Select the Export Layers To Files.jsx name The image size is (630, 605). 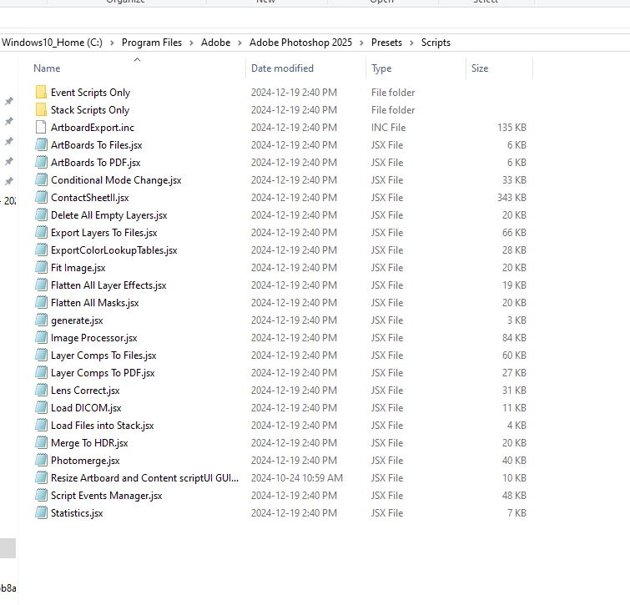104,233
